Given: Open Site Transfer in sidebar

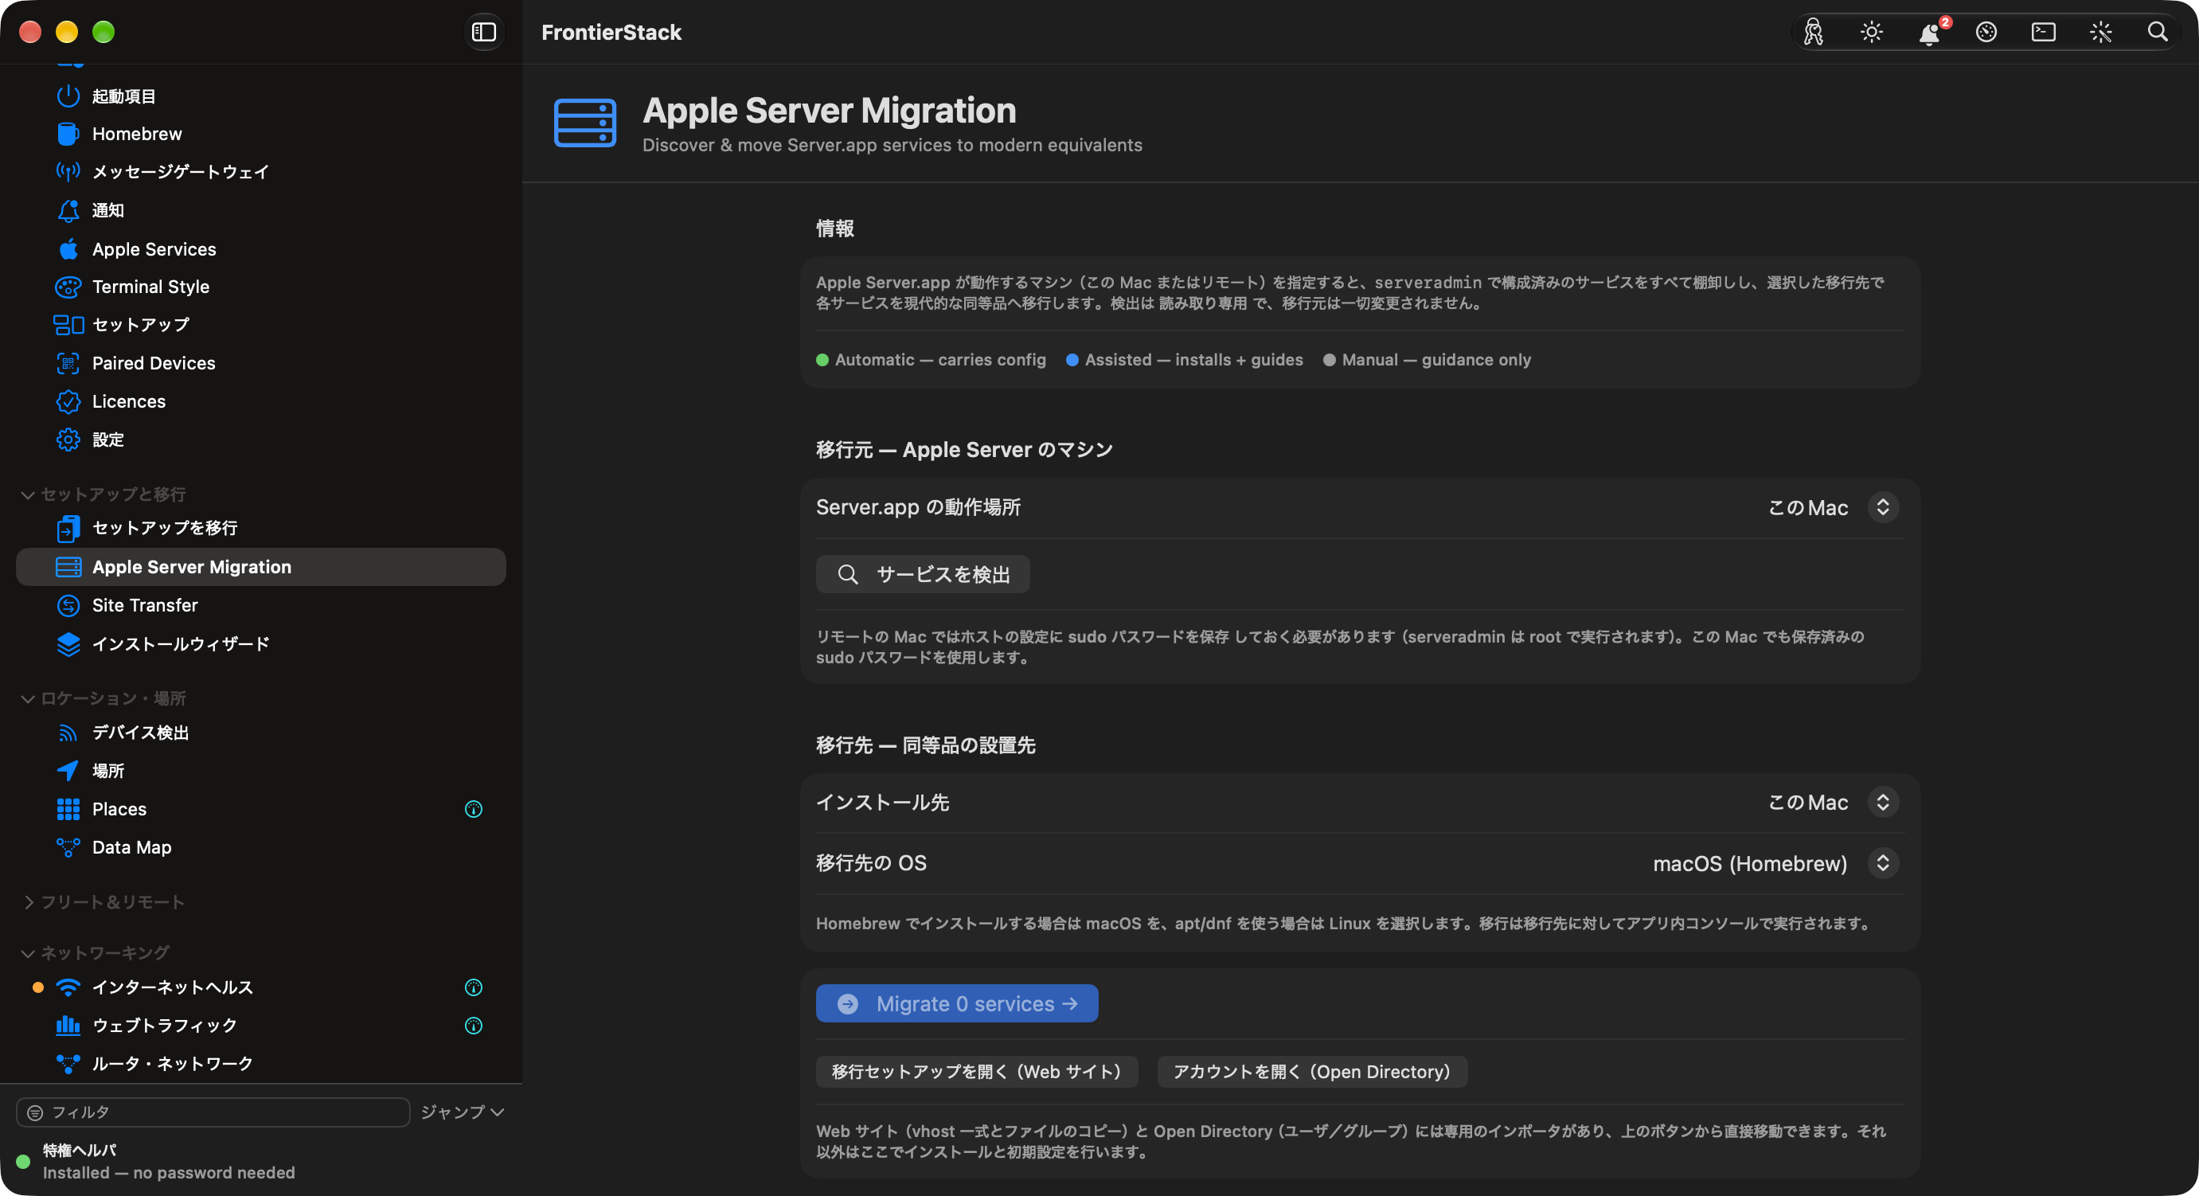Looking at the screenshot, I should (x=261, y=605).
